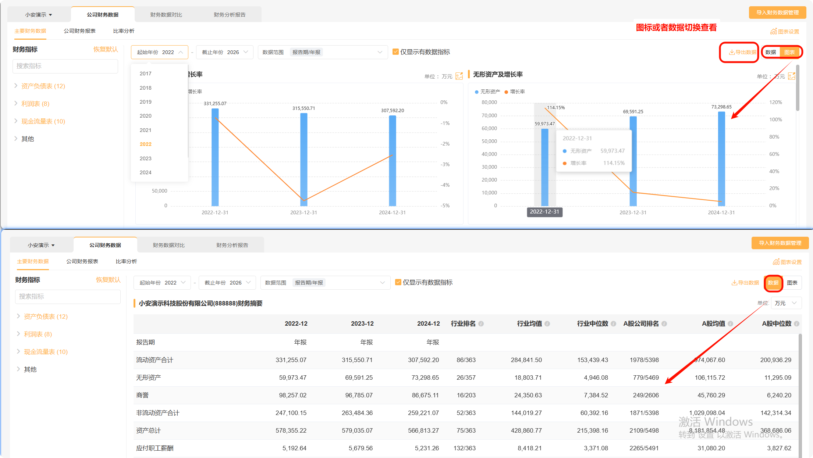This screenshot has width=813, height=458.
Task: Switch the lower view to 图表 mode
Action: click(x=792, y=283)
